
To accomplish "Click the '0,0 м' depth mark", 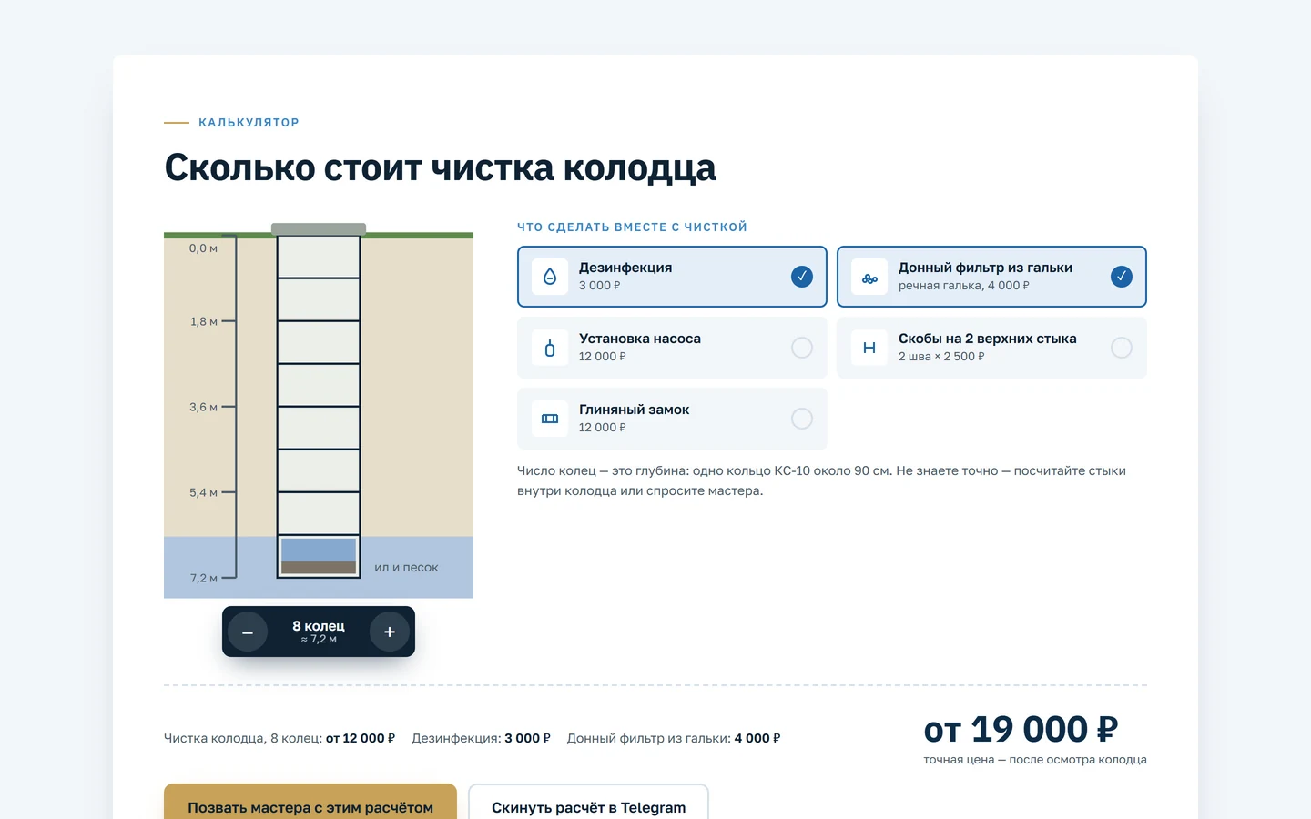I will point(203,248).
